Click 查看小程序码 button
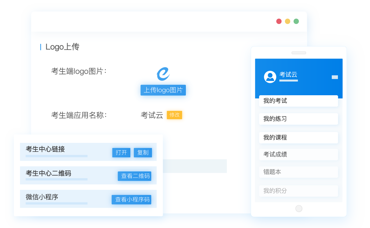The height and width of the screenshot is (228, 370). 131,199
